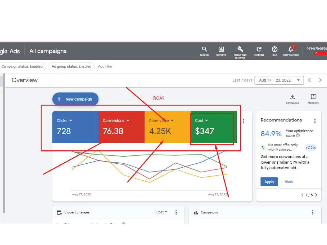Click the Aug 17, 2022 axis label

81,194
